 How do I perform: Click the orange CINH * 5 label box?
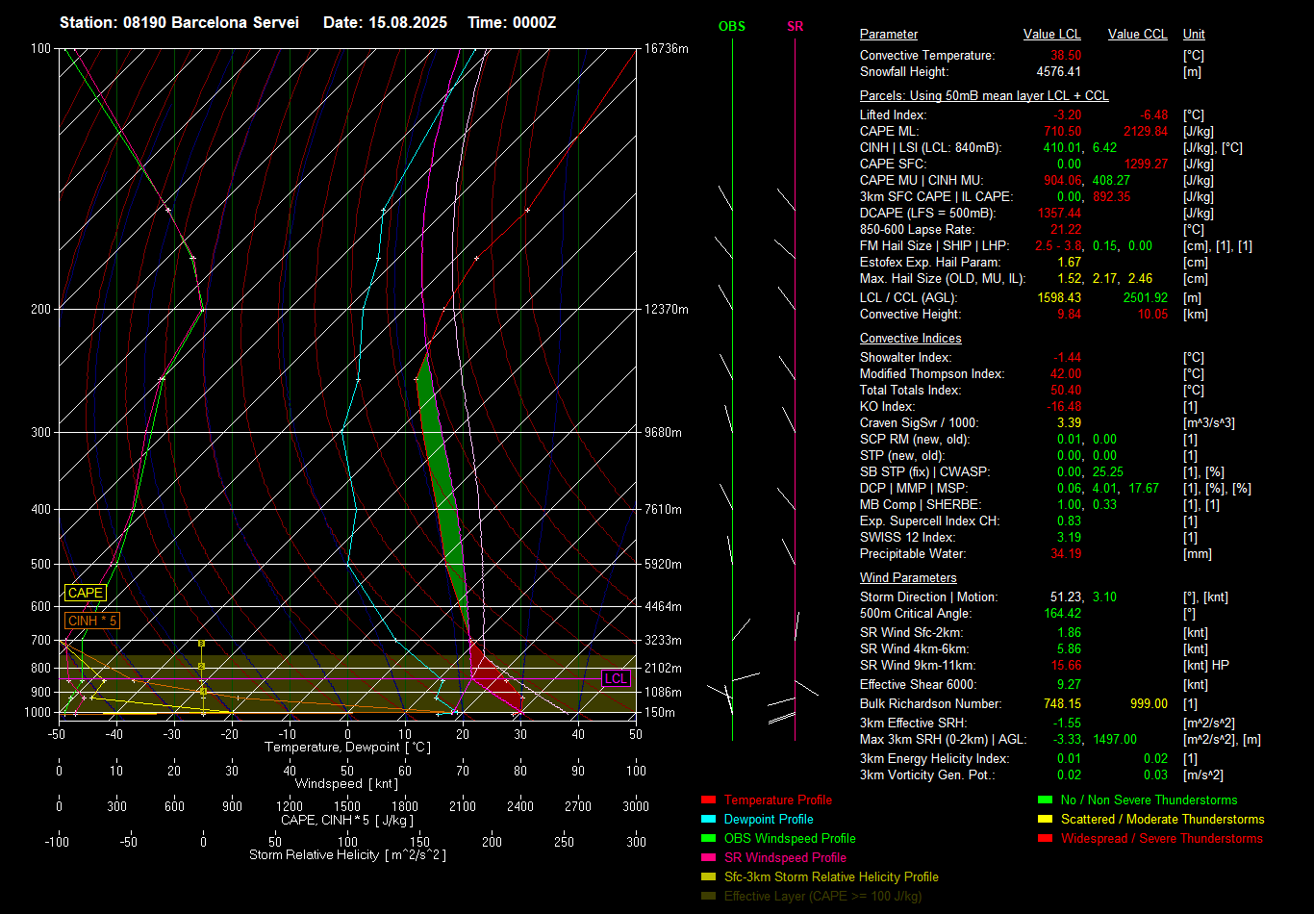click(92, 622)
